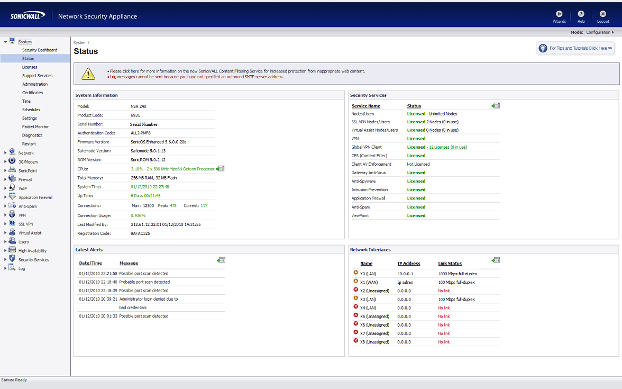Sort alerts by Date/Time header

90,263
